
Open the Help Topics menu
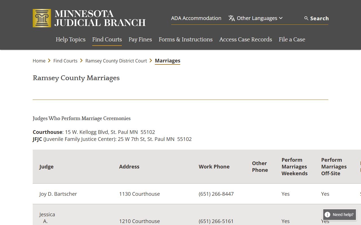[x=71, y=39]
